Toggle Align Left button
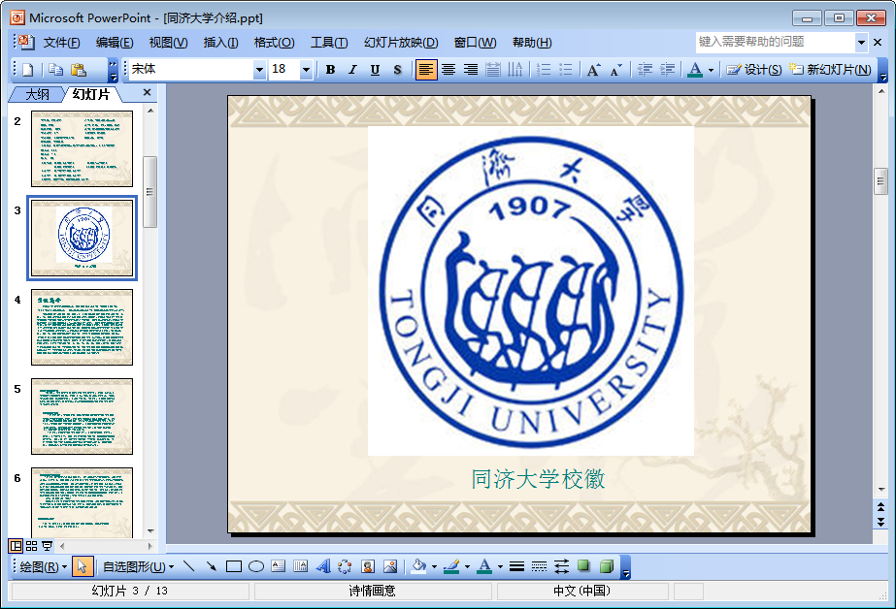Image resolution: width=896 pixels, height=609 pixels. click(426, 70)
